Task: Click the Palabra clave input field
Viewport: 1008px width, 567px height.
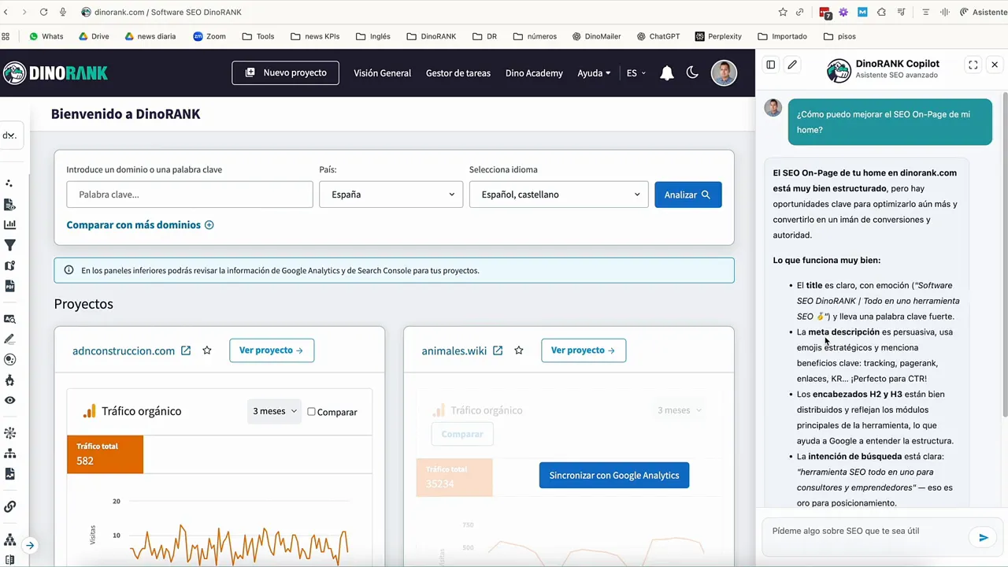Action: click(x=189, y=195)
